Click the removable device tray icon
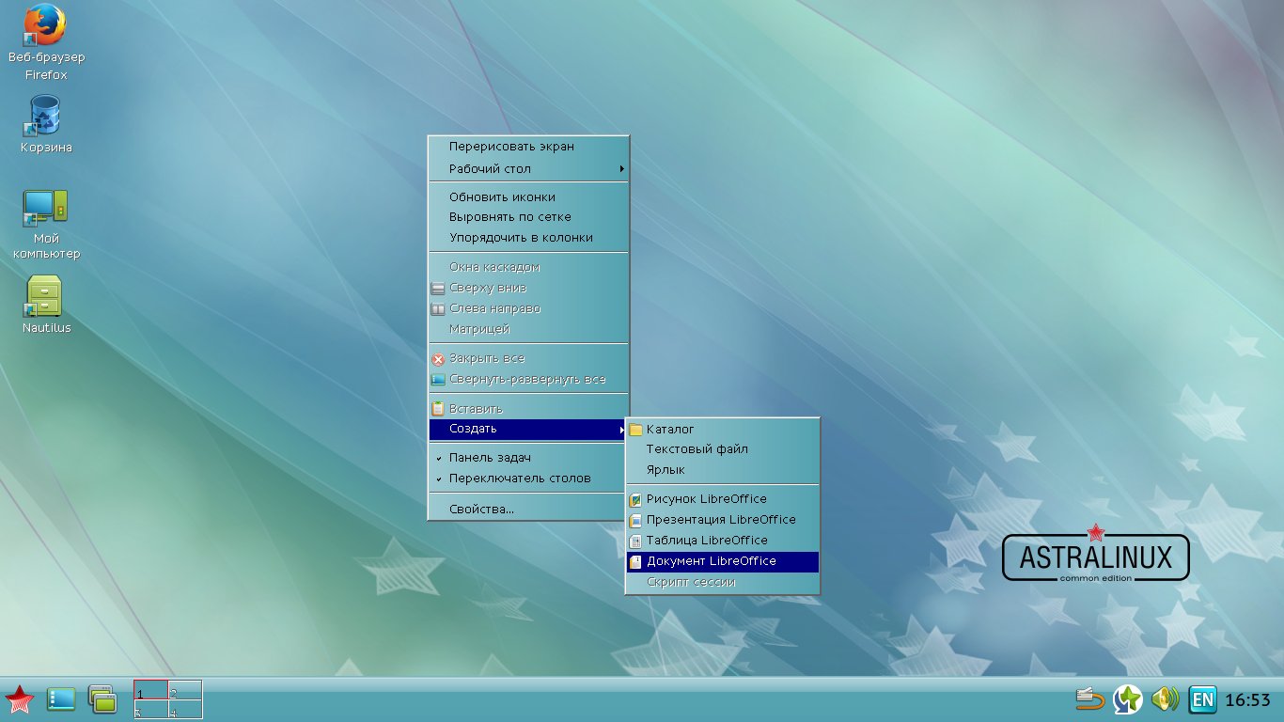Screen dimensions: 1284x722 click(1090, 698)
